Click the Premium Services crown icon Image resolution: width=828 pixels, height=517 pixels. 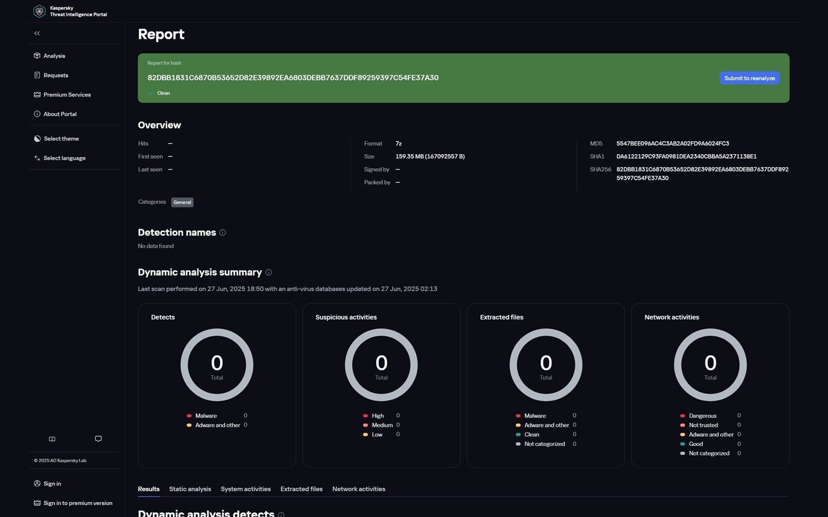point(37,95)
